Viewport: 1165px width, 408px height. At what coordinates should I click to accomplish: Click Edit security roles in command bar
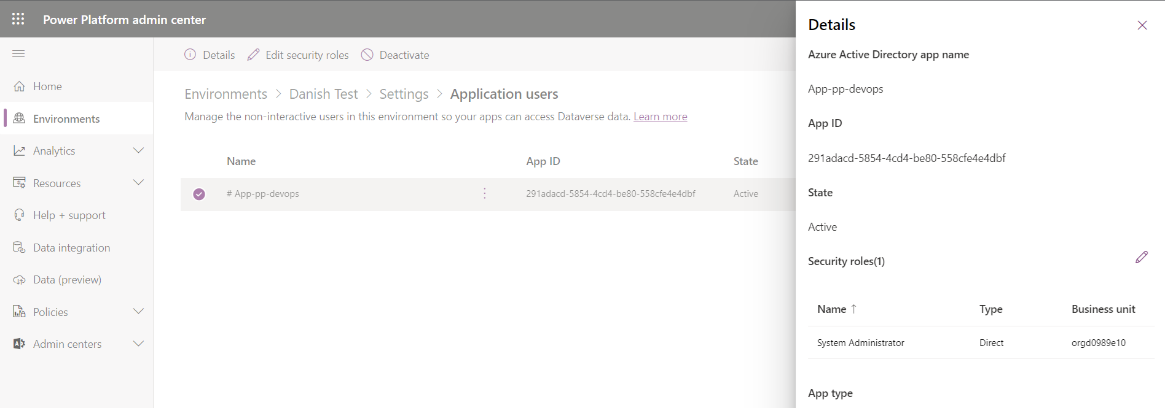298,55
